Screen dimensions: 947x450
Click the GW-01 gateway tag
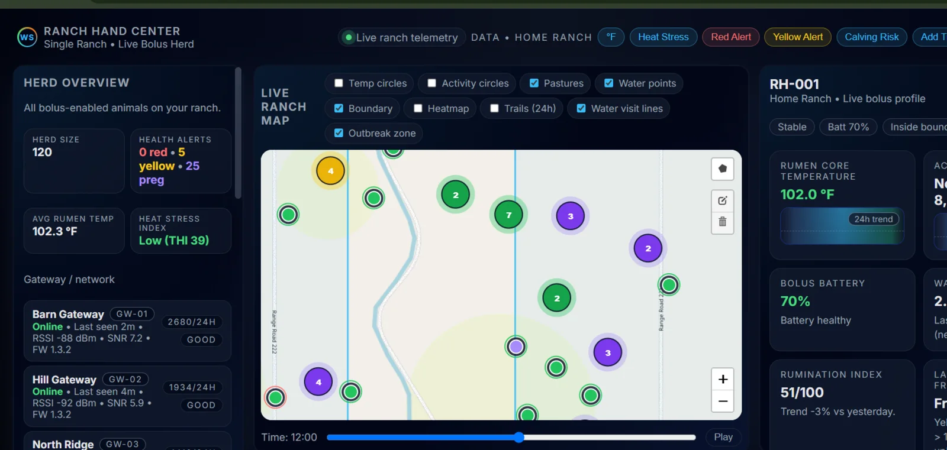132,314
